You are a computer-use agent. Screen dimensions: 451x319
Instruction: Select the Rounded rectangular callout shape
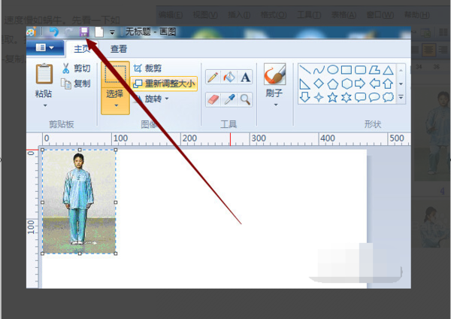tap(360, 97)
